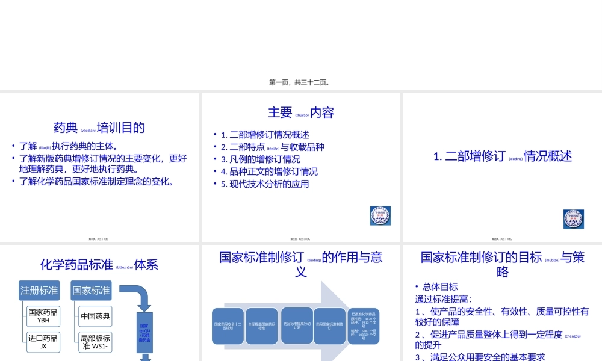
Task: Select the 局部版标准 WS1- text box
Action: pos(95,342)
